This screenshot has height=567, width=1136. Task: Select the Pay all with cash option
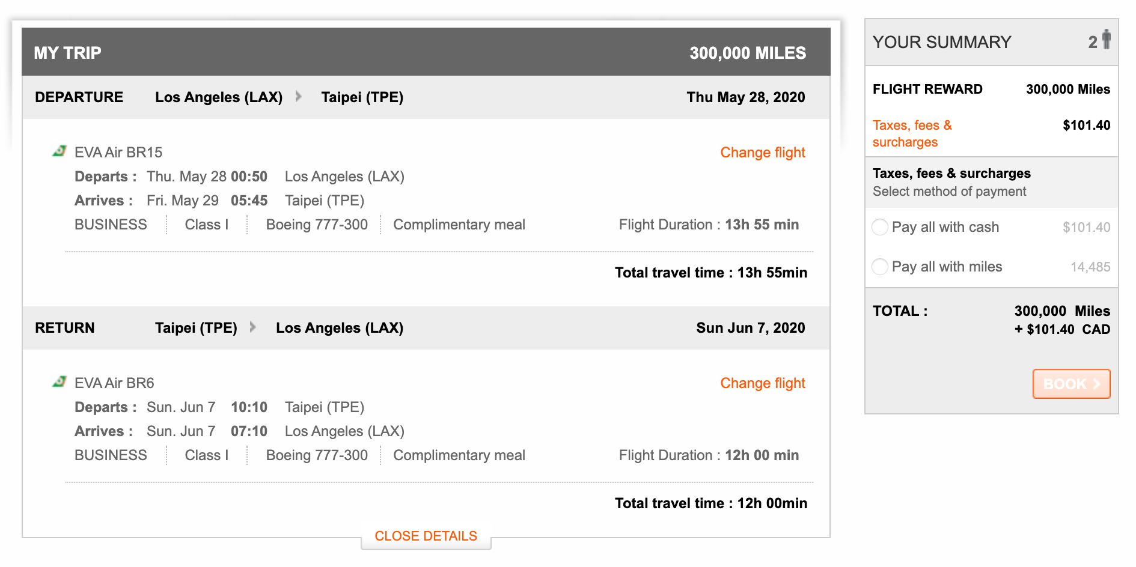[x=880, y=227]
